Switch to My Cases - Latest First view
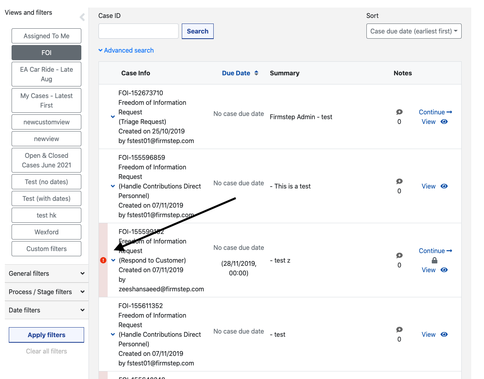This screenshot has width=484, height=379. pos(46,100)
